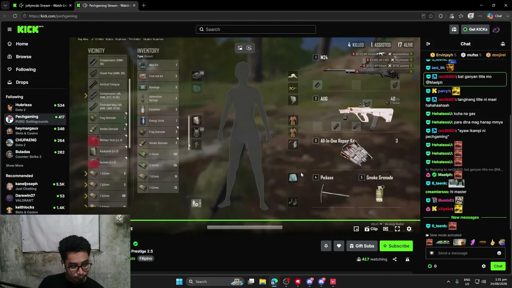Image resolution: width=512 pixels, height=288 pixels.
Task: Open the chat identity shield icon
Action: (x=432, y=253)
